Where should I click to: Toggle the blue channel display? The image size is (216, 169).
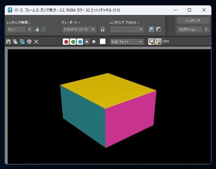click(x=80, y=42)
